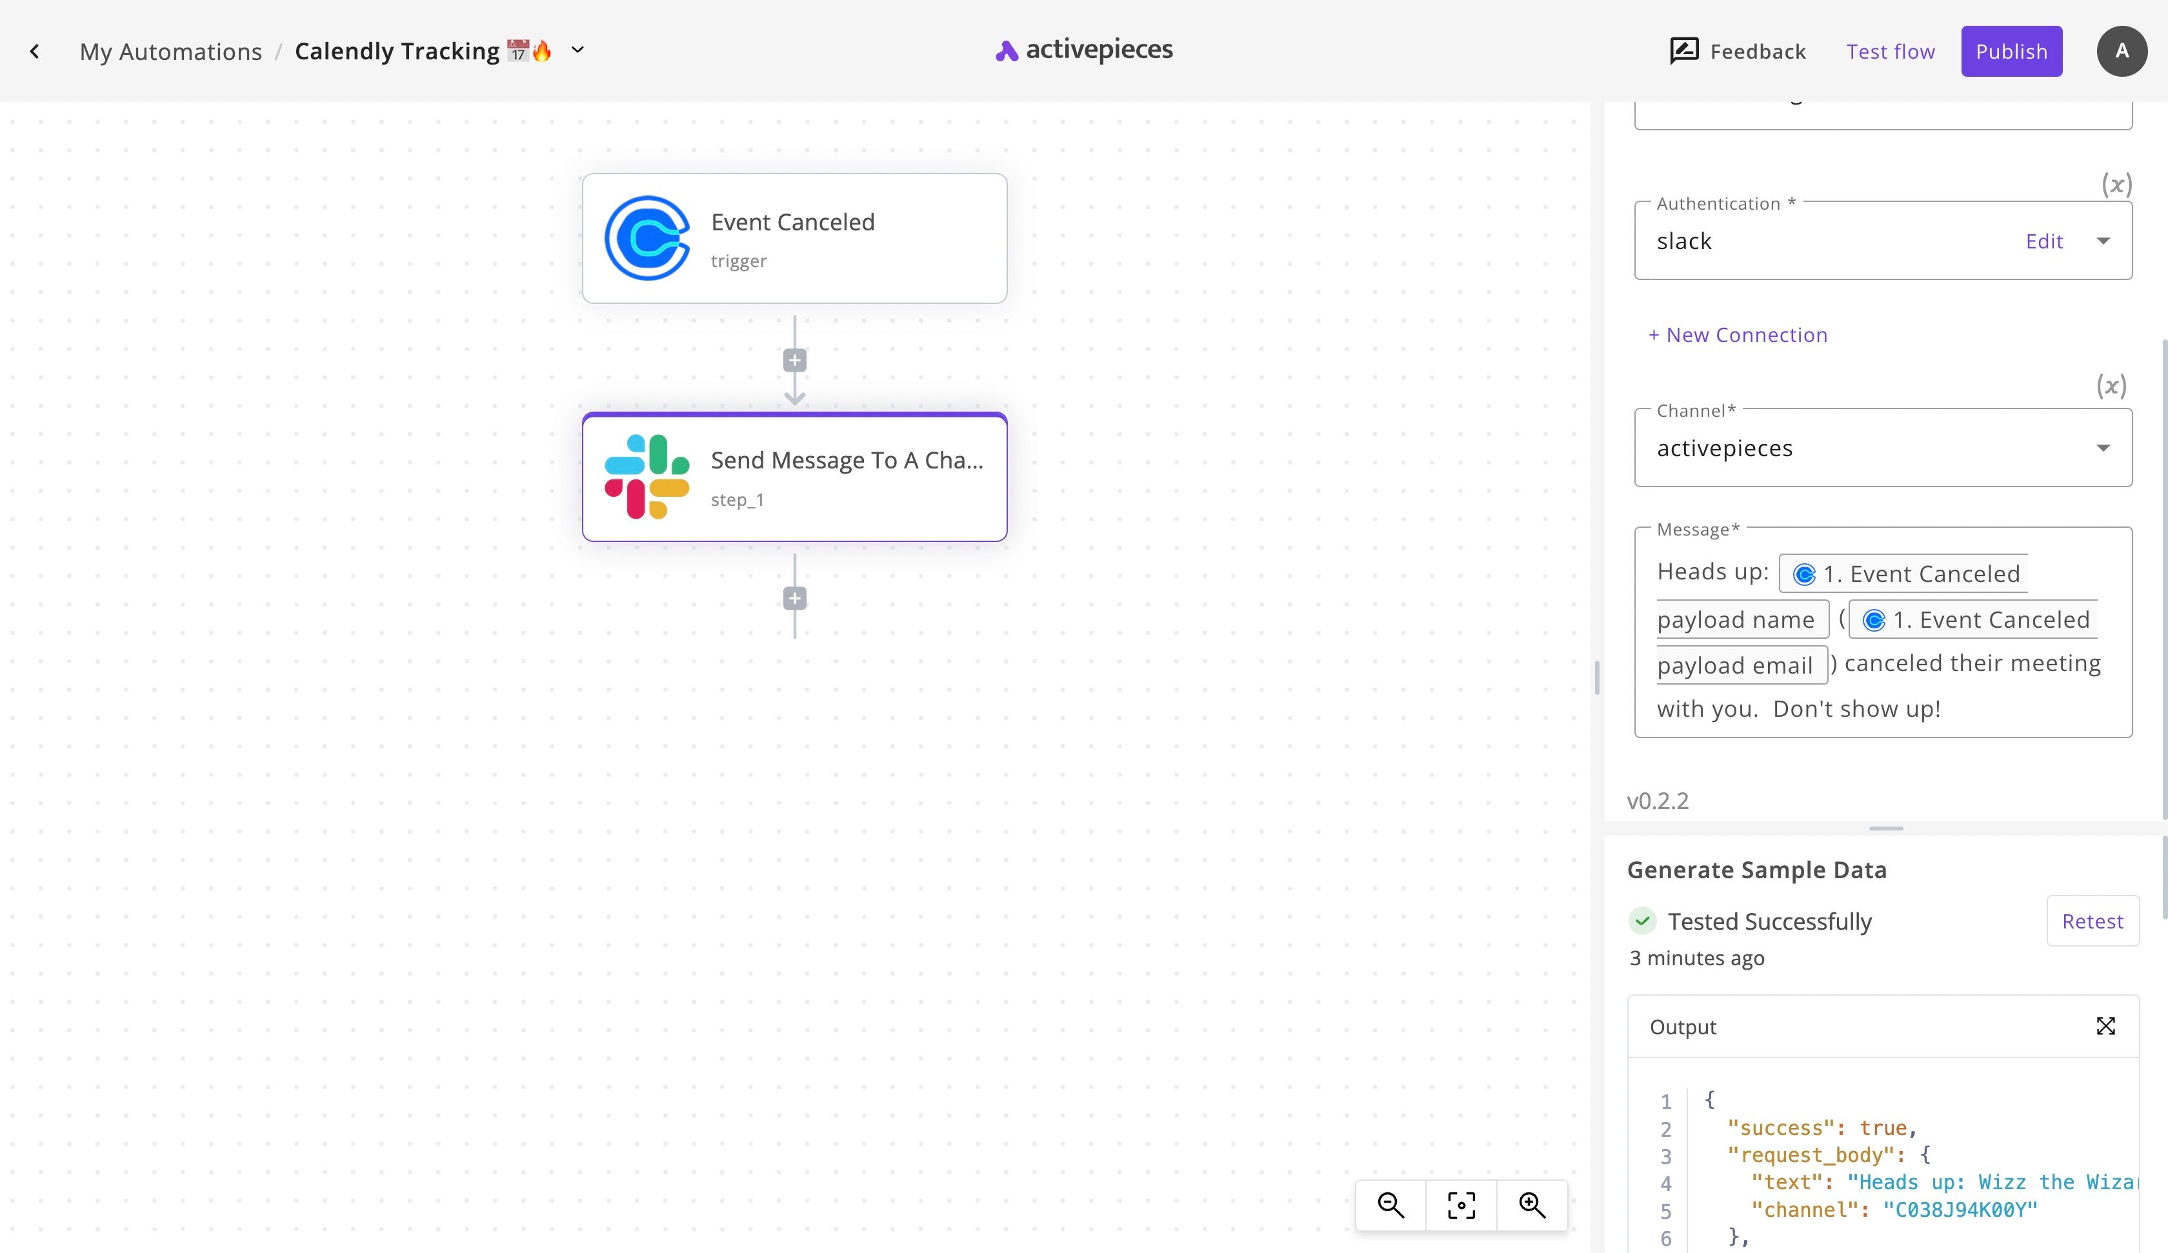Screen dimensions: 2168x1253
Task: Retest the step
Action: click(2093, 921)
